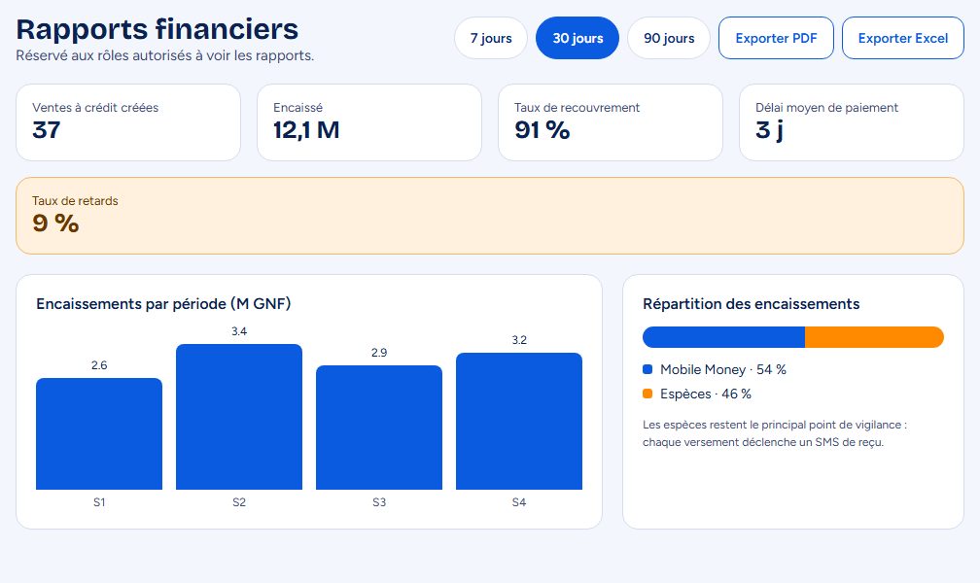
Task: Export the report with Exporter Excel
Action: [x=903, y=38]
